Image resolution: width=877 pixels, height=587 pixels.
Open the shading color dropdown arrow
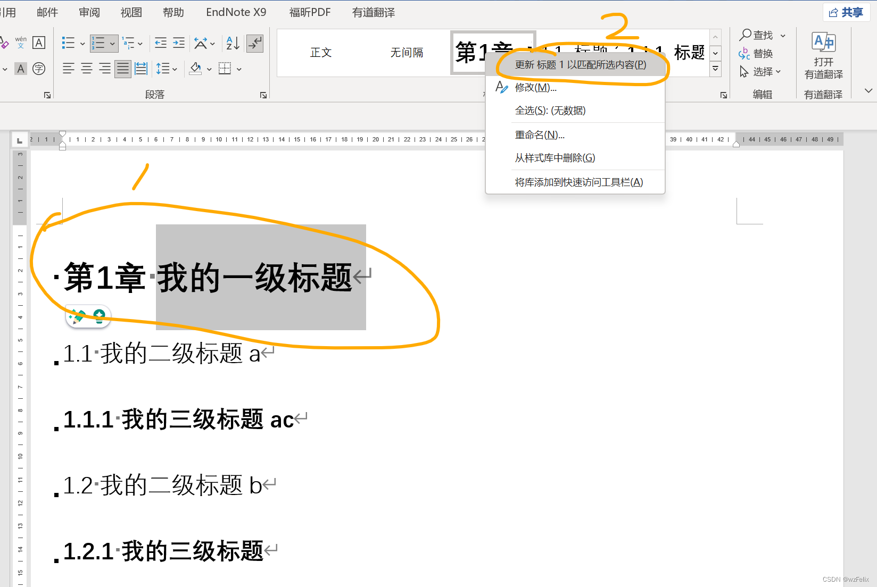tap(209, 69)
